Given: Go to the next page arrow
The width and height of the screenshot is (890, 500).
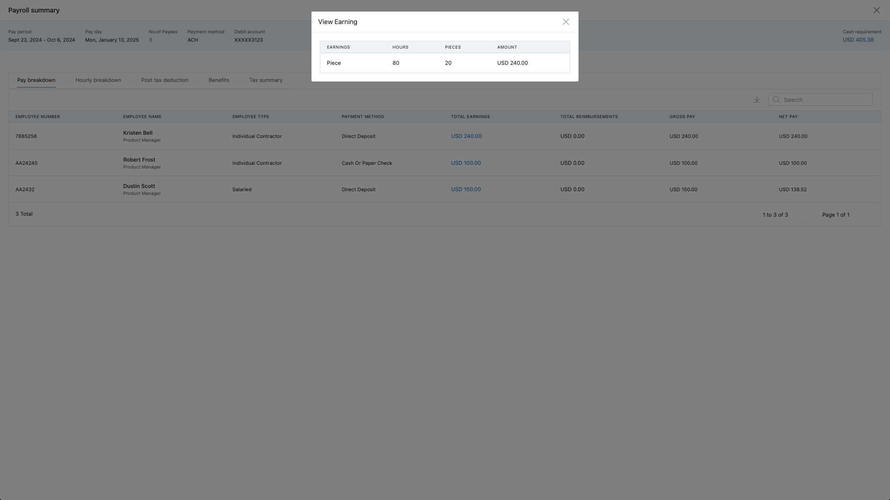Looking at the screenshot, I should [x=857, y=215].
